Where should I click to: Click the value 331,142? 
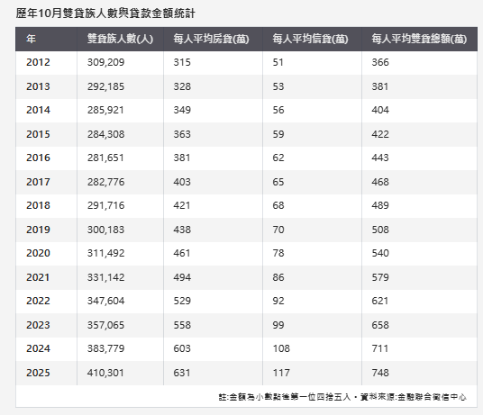point(105,277)
